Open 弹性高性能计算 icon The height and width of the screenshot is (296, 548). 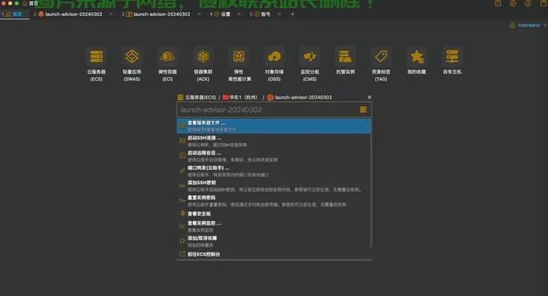point(239,56)
